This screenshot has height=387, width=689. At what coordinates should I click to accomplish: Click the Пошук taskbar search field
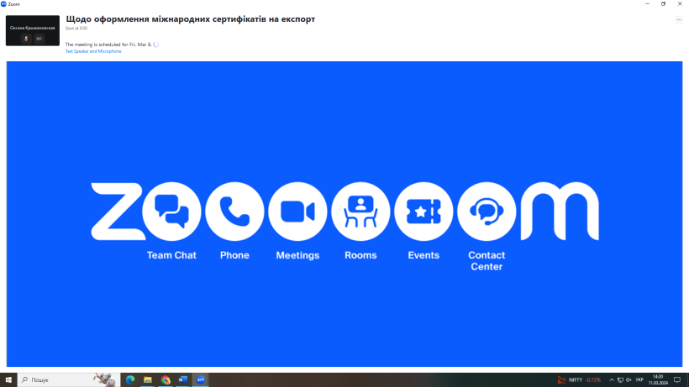coord(69,380)
